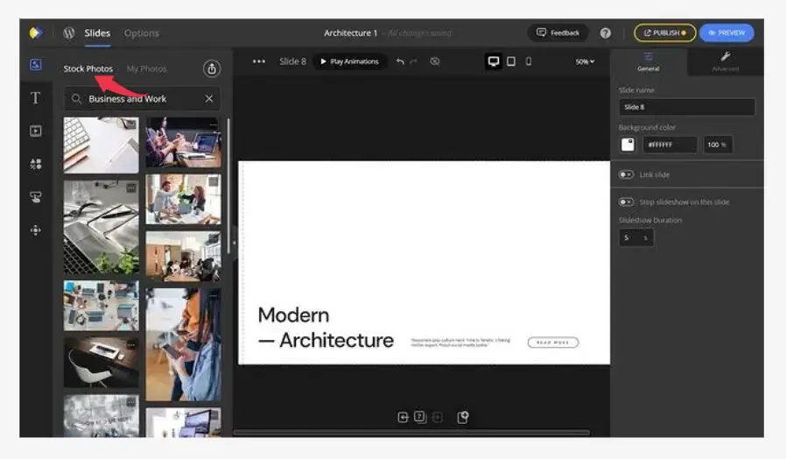Toggle the Link slide switch
This screenshot has width=786, height=459.
tap(626, 174)
